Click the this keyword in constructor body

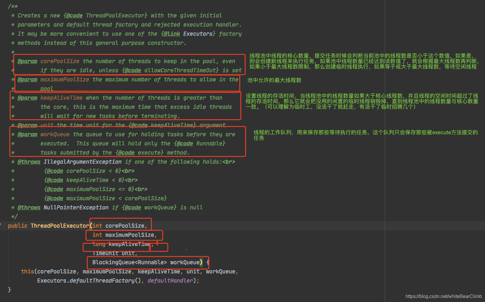[27, 271]
